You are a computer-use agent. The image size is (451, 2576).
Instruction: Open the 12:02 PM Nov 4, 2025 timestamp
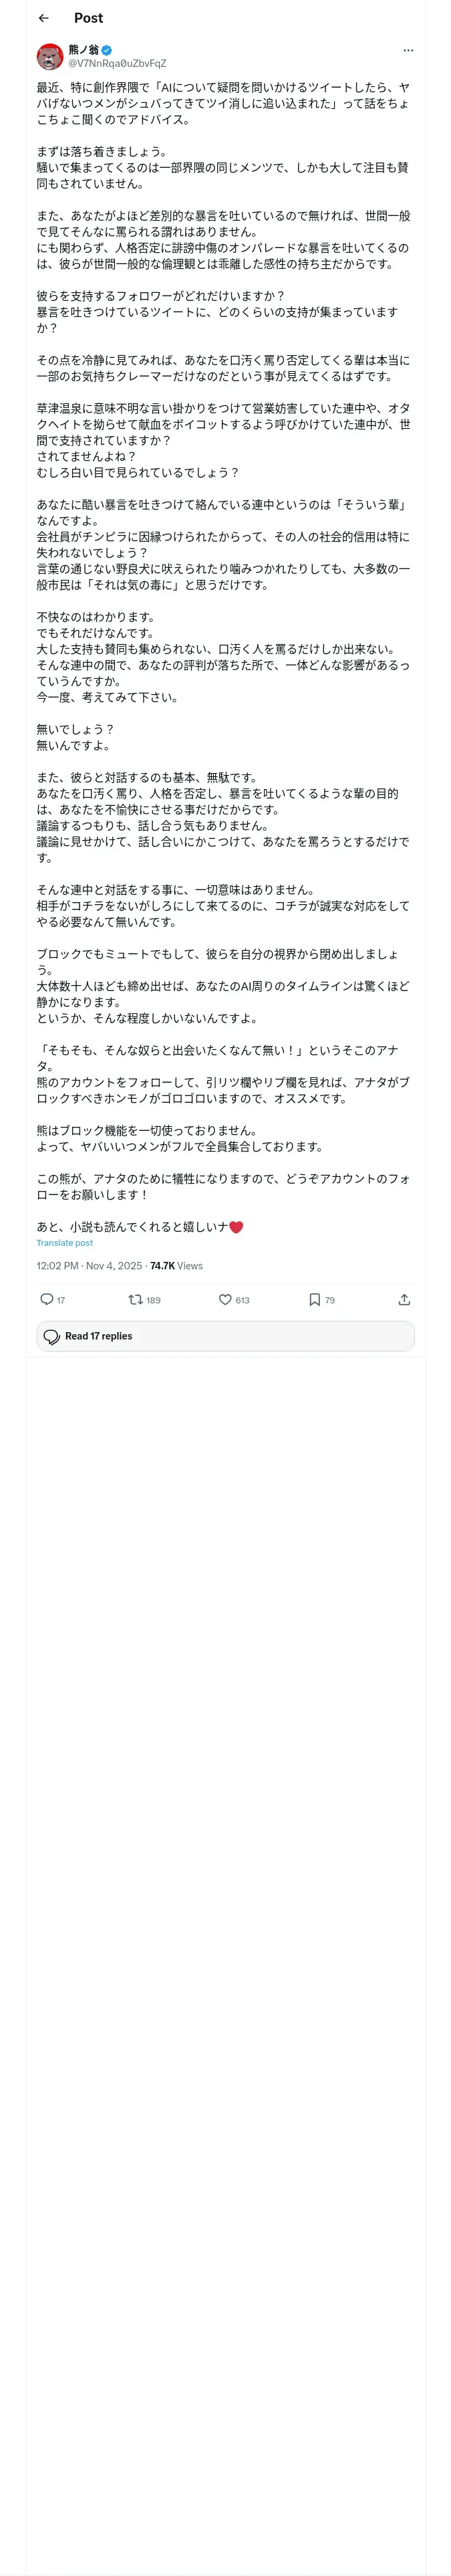[88, 1266]
